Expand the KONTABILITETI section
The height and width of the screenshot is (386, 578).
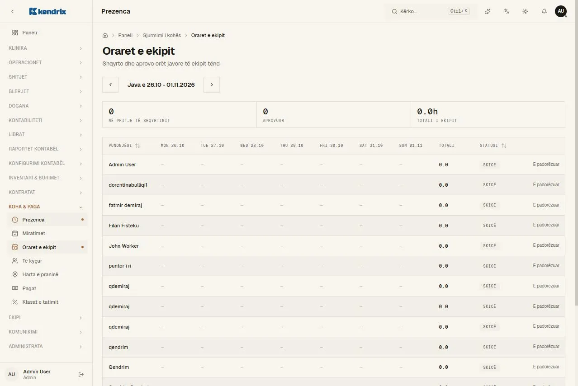click(x=46, y=120)
